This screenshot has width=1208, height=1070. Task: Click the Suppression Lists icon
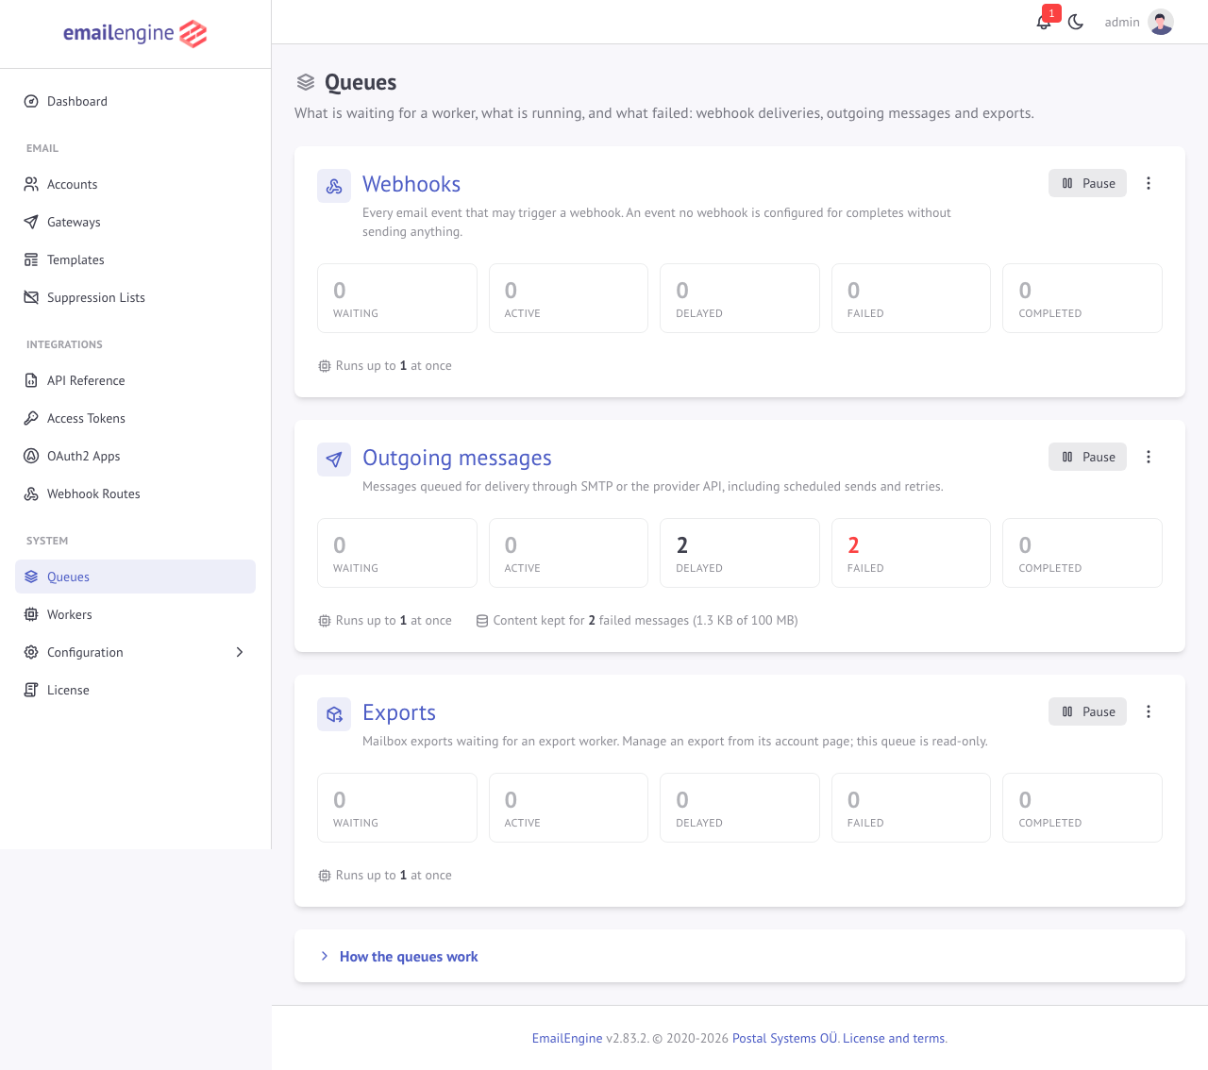(31, 297)
